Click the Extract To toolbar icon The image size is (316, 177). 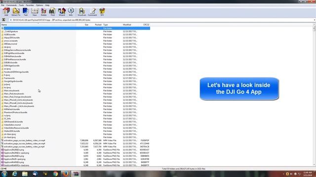16,12
